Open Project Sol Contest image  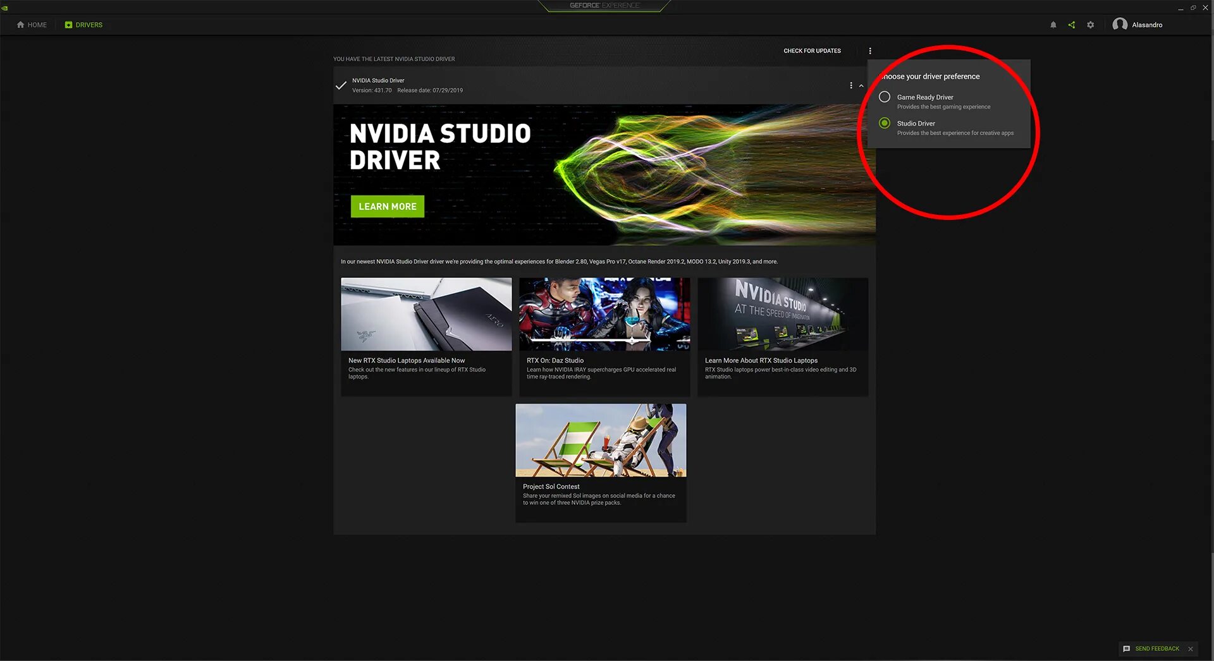click(x=601, y=440)
